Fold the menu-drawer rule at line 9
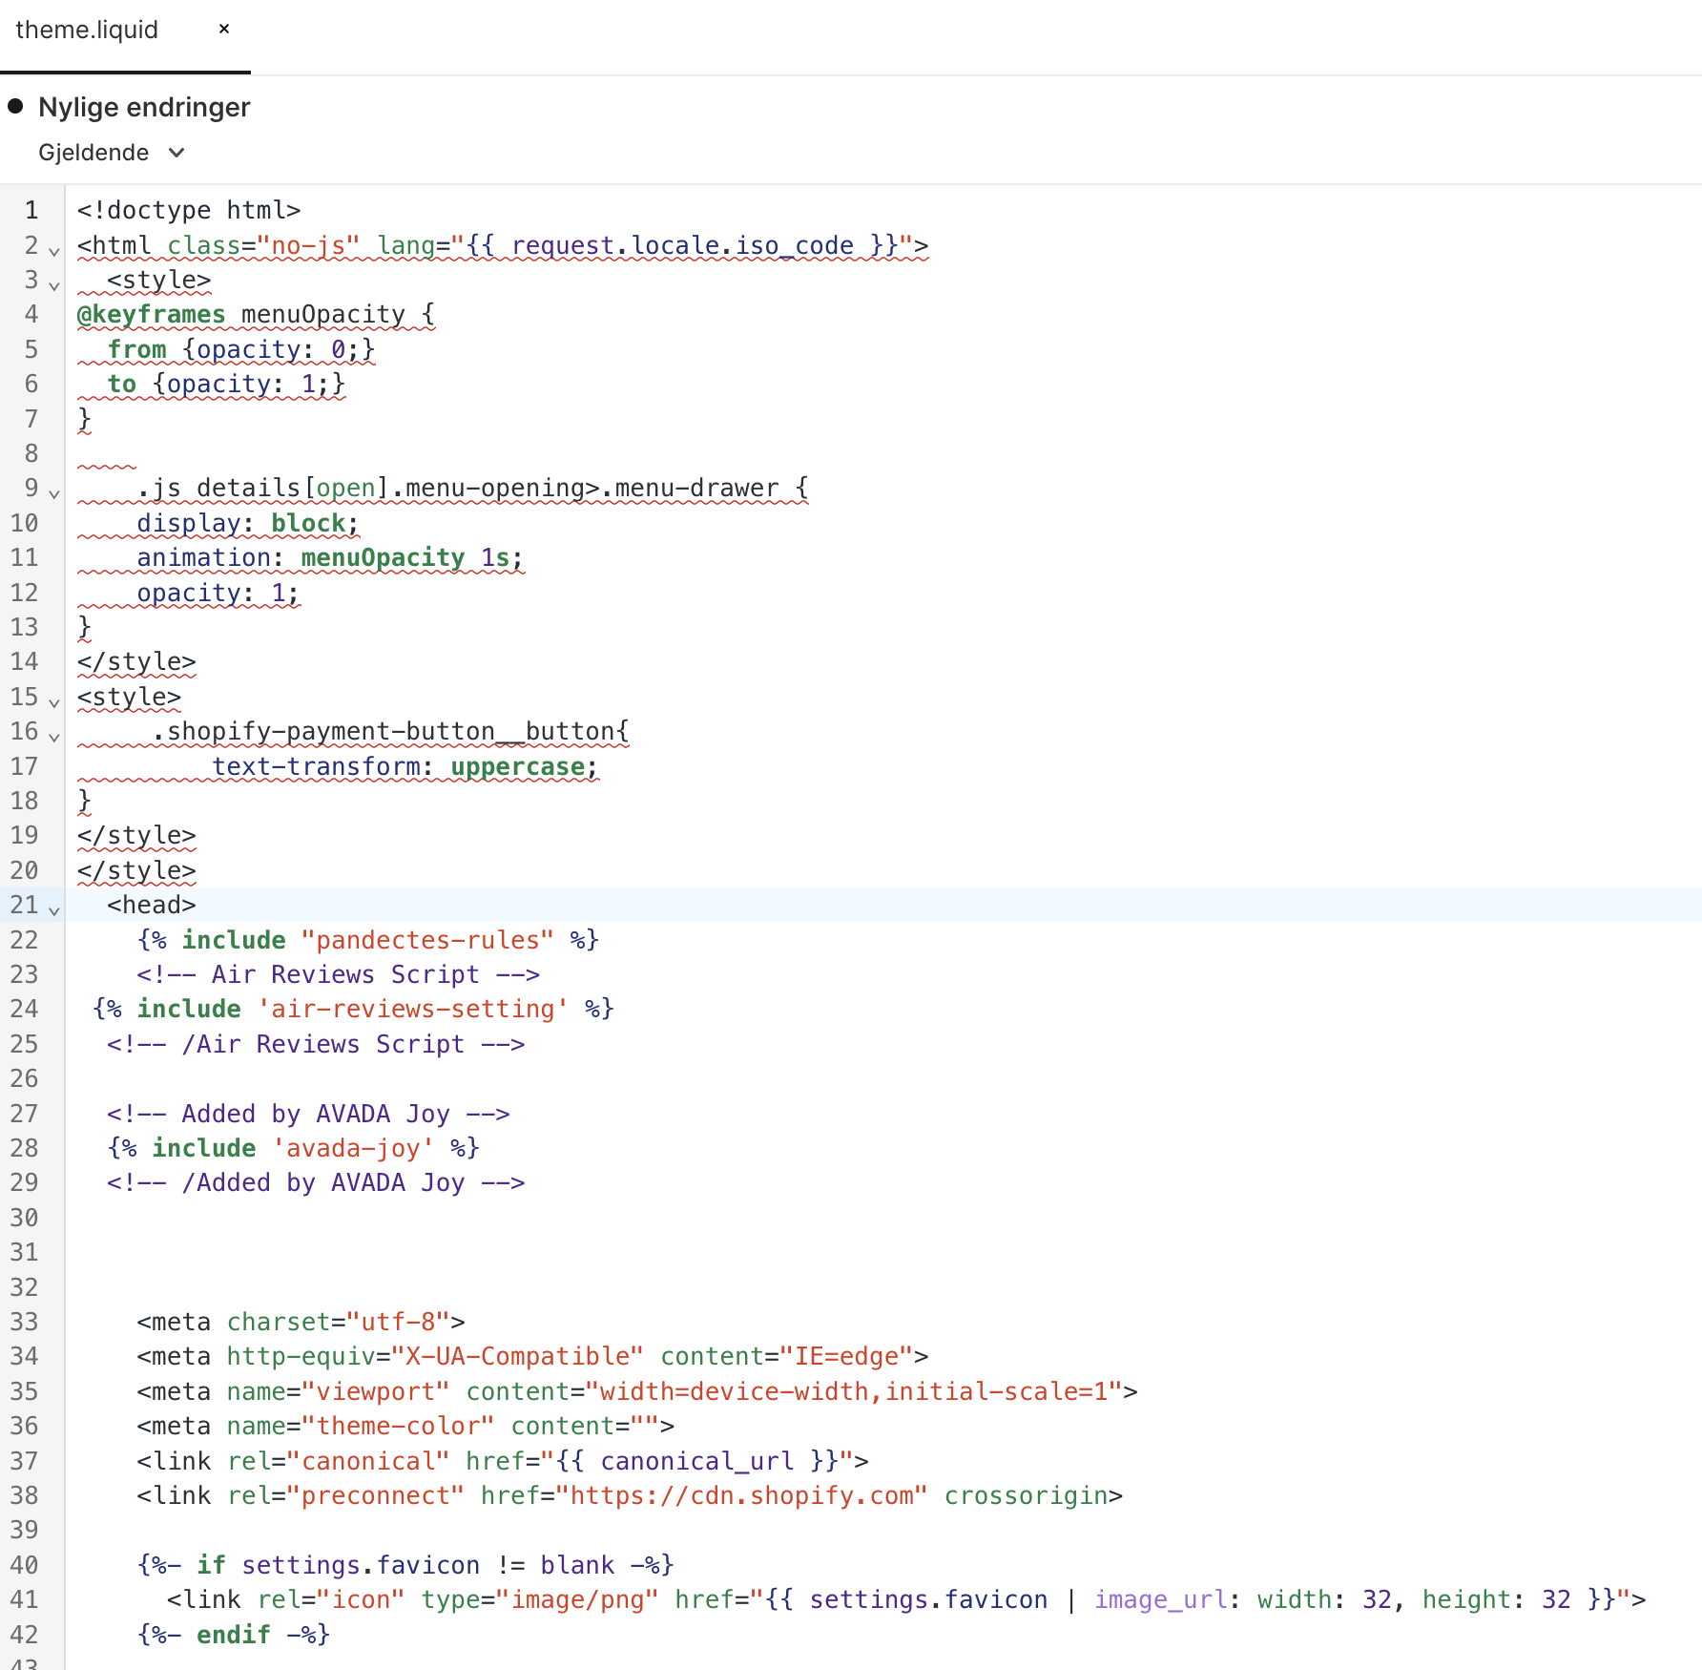Screen dimensions: 1702x1670 (x=54, y=493)
